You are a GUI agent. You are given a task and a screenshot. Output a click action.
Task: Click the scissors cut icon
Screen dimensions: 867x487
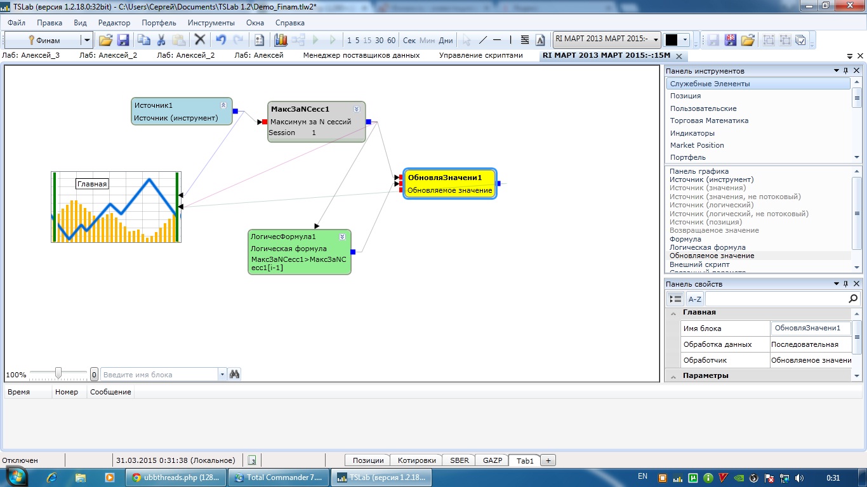pyautogui.click(x=161, y=40)
